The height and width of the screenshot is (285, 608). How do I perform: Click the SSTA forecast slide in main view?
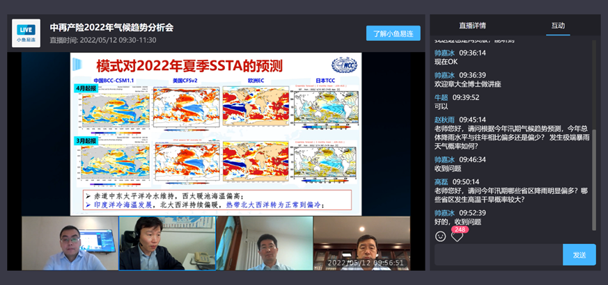tap(216, 134)
